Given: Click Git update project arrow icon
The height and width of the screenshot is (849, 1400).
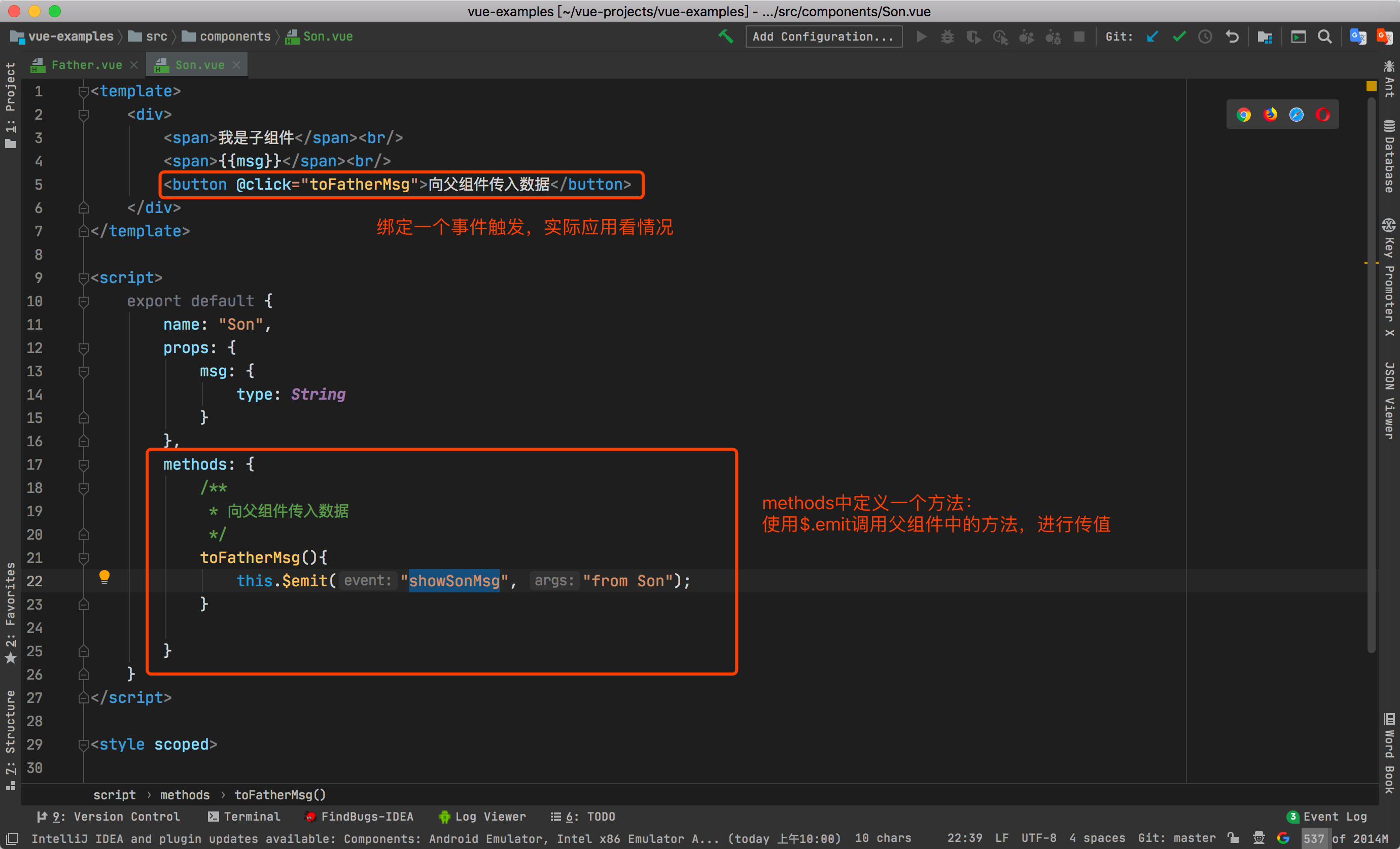Looking at the screenshot, I should point(1152,37).
